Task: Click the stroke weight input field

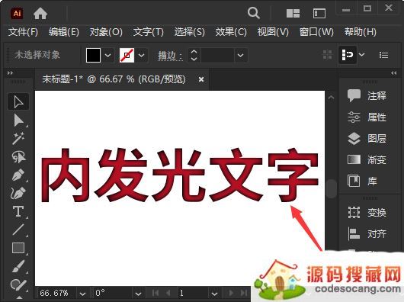Action: pos(218,55)
